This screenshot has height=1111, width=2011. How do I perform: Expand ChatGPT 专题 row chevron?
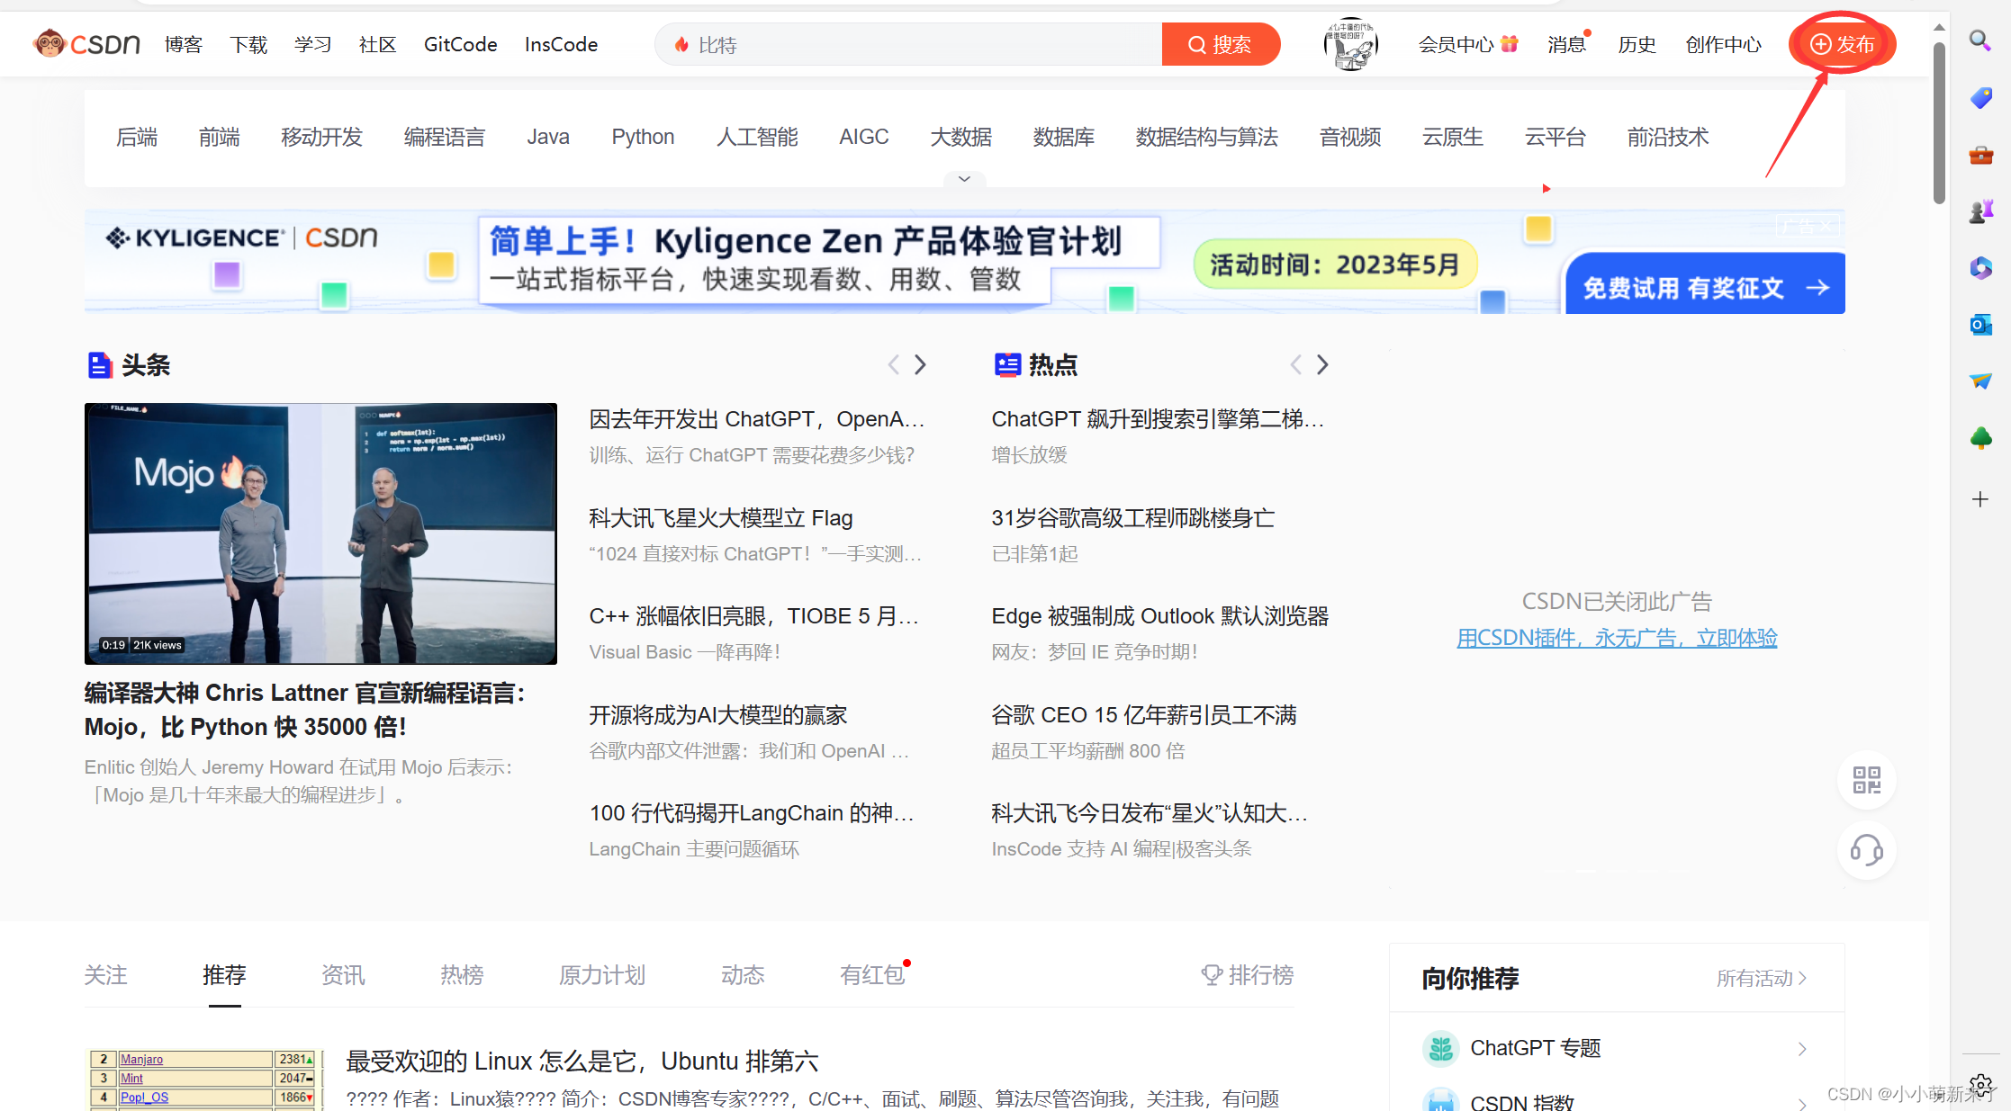1801,1049
